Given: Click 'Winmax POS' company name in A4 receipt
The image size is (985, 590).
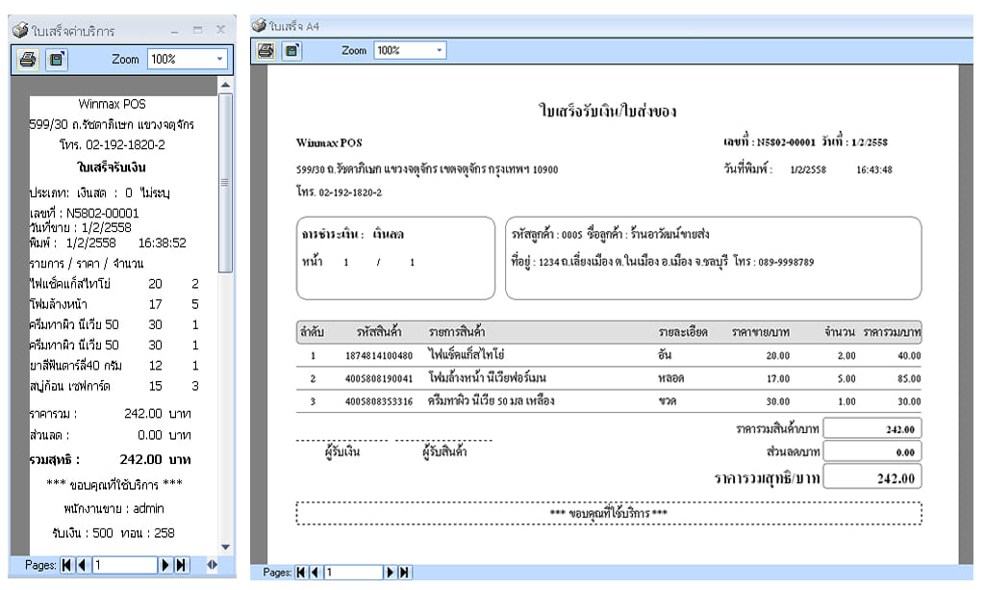Looking at the screenshot, I should tap(329, 142).
